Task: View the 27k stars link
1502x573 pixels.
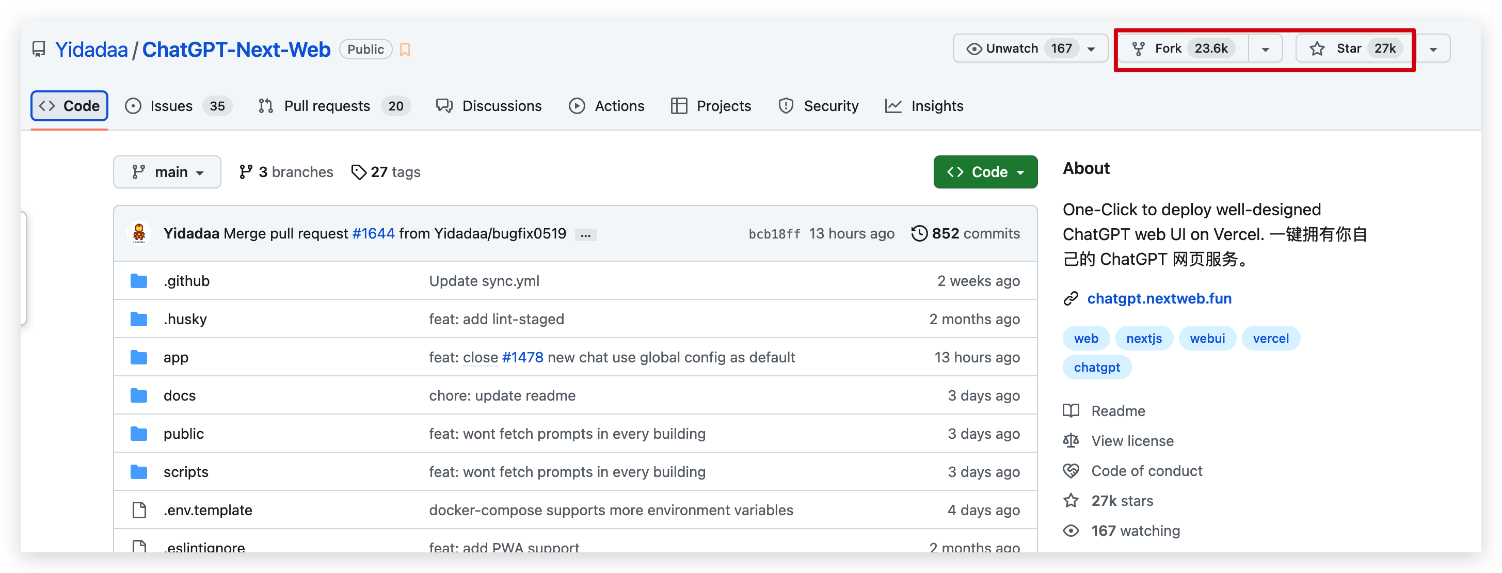Action: 1122,501
